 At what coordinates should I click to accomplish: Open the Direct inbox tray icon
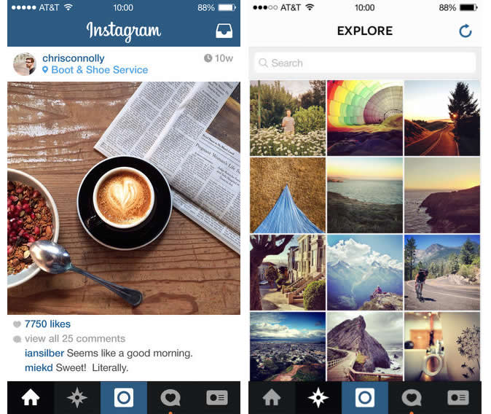(224, 31)
